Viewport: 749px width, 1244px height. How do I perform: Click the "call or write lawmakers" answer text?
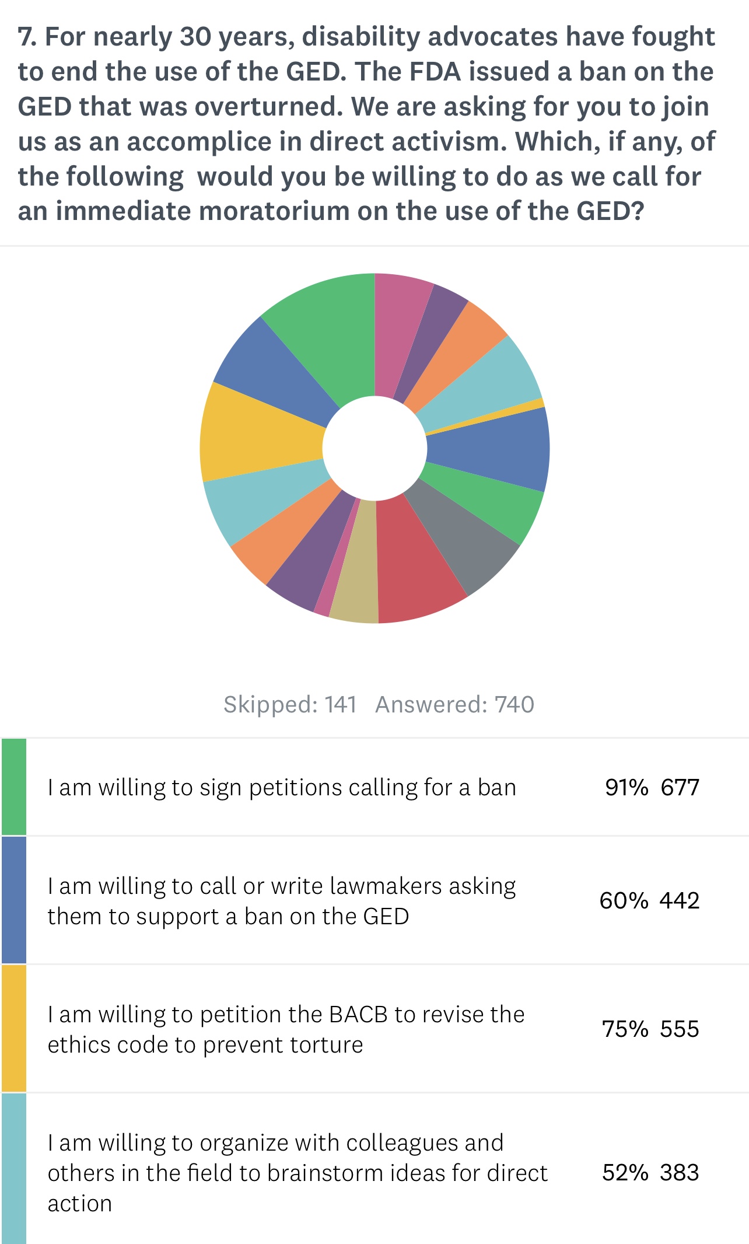282,901
